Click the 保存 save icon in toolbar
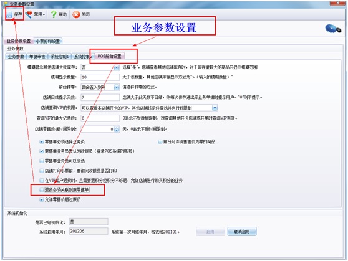 point(9,14)
